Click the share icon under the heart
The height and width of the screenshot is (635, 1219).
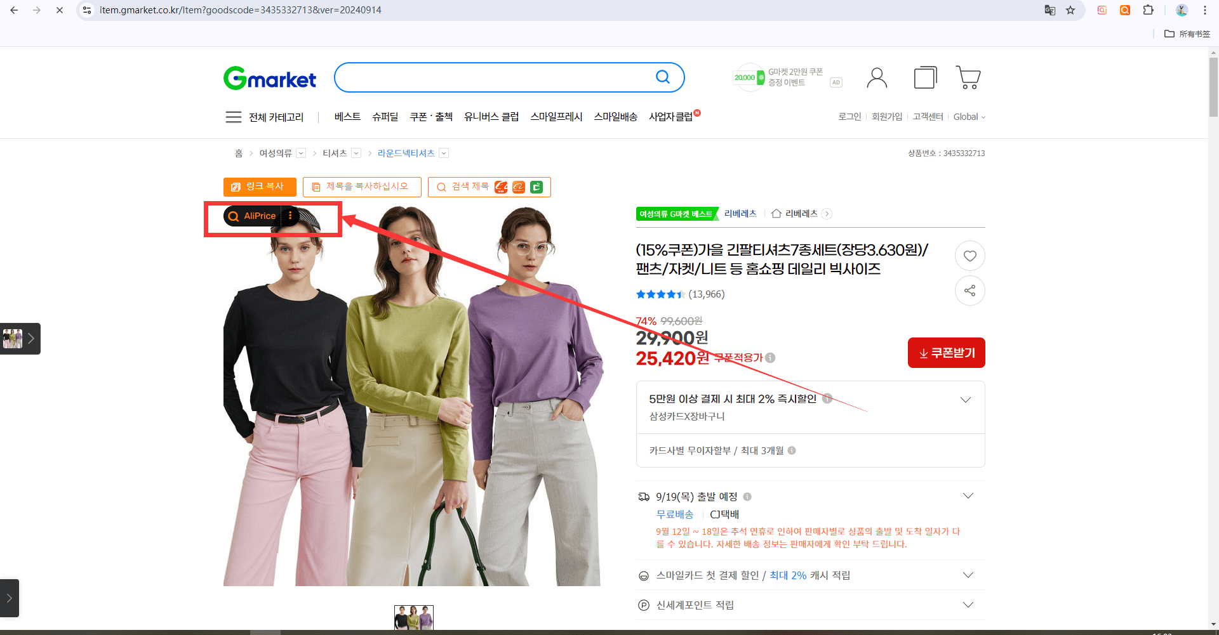969,291
